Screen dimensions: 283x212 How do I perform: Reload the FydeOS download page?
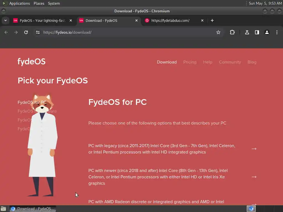[26, 32]
